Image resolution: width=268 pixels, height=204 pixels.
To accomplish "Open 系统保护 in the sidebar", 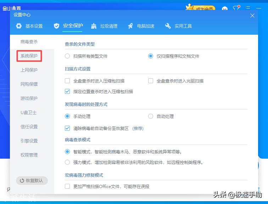I will (29, 56).
